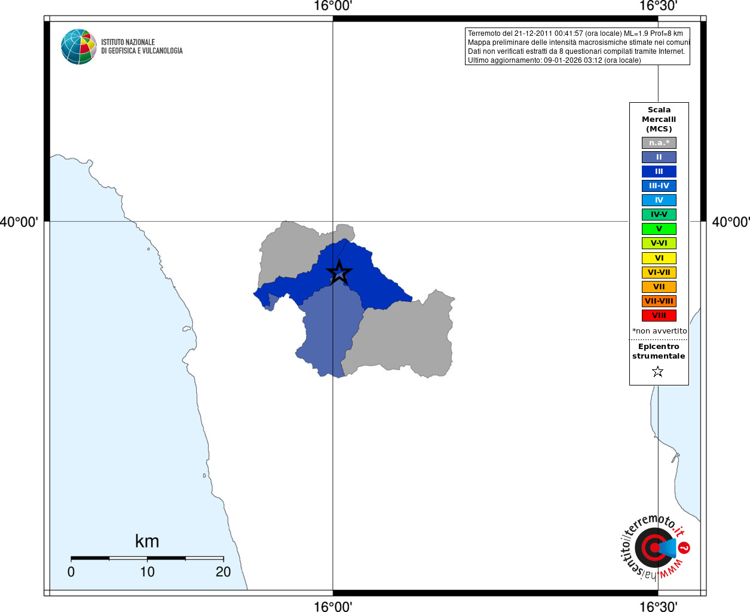The image size is (750, 612).
Task: Select the V-VI legend swatch
Action: point(659,243)
